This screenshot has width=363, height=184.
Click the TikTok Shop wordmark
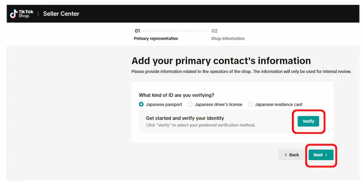[x=26, y=14]
